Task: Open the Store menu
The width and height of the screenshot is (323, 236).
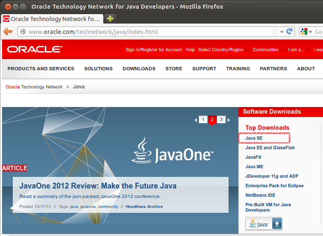Action: 174,68
